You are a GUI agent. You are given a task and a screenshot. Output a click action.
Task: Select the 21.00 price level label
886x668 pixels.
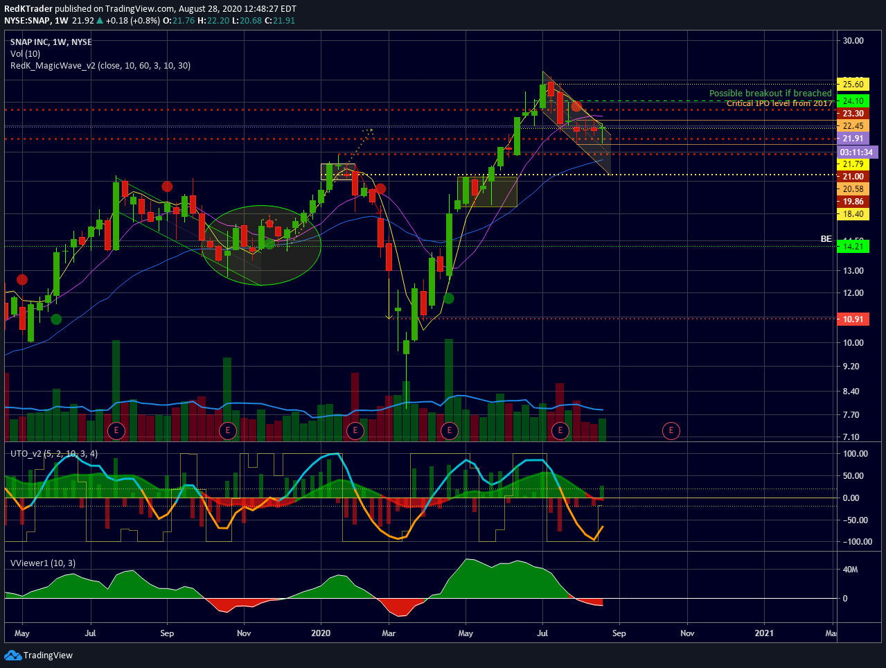[853, 177]
